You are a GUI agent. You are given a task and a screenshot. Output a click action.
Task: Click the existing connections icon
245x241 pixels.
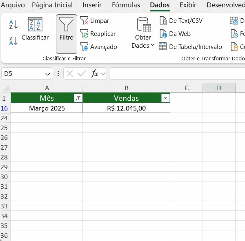pyautogui.click(x=234, y=47)
